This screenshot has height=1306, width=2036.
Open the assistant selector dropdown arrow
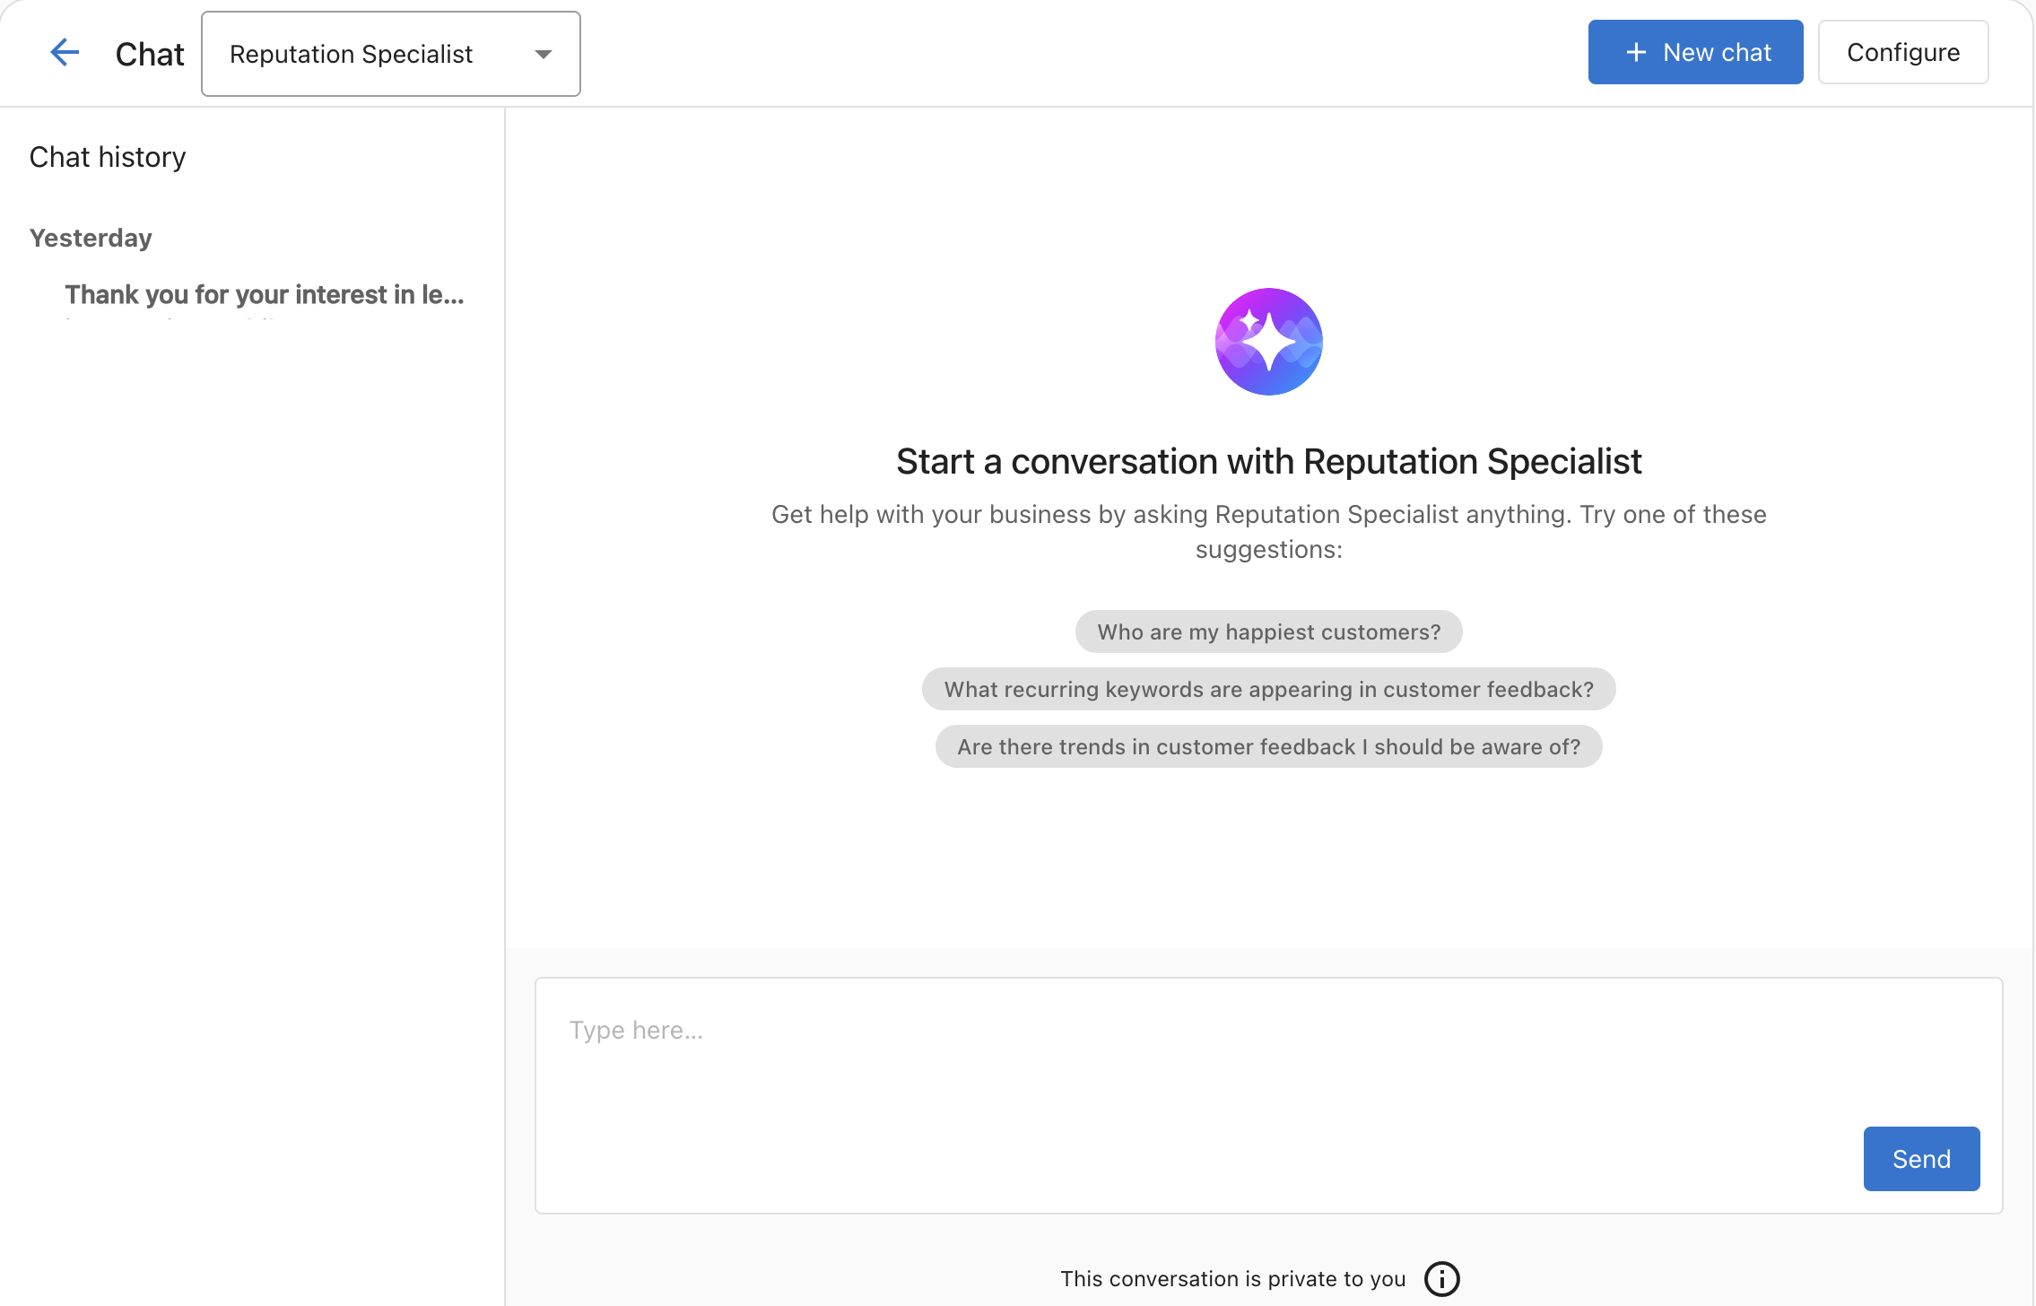[544, 54]
